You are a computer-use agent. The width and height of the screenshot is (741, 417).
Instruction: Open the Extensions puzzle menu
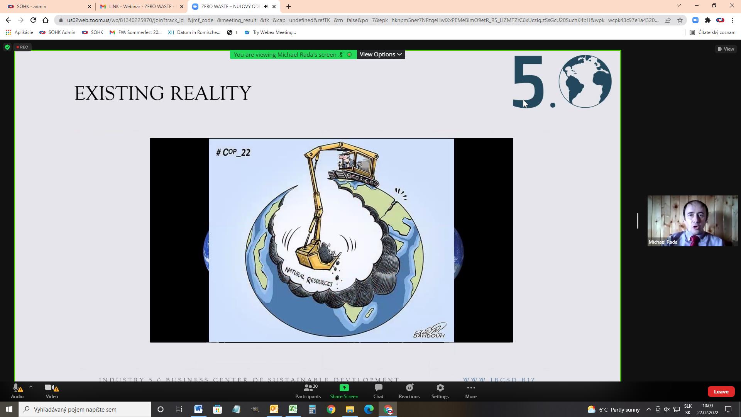(x=708, y=20)
